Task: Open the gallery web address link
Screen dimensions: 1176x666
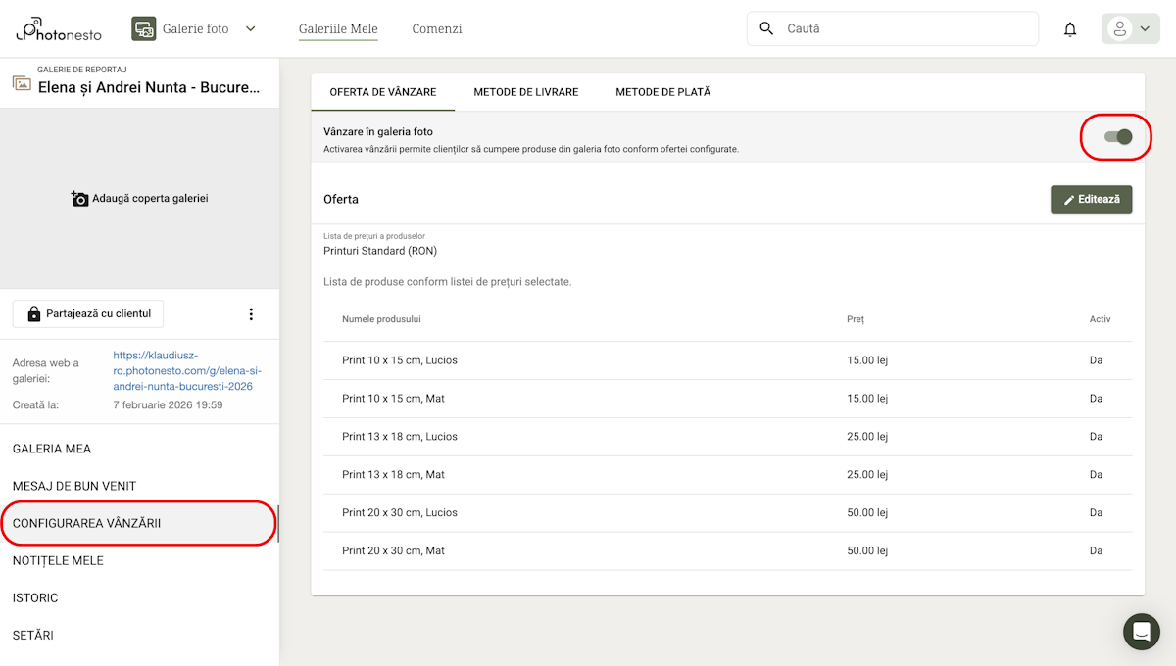Action: (187, 371)
